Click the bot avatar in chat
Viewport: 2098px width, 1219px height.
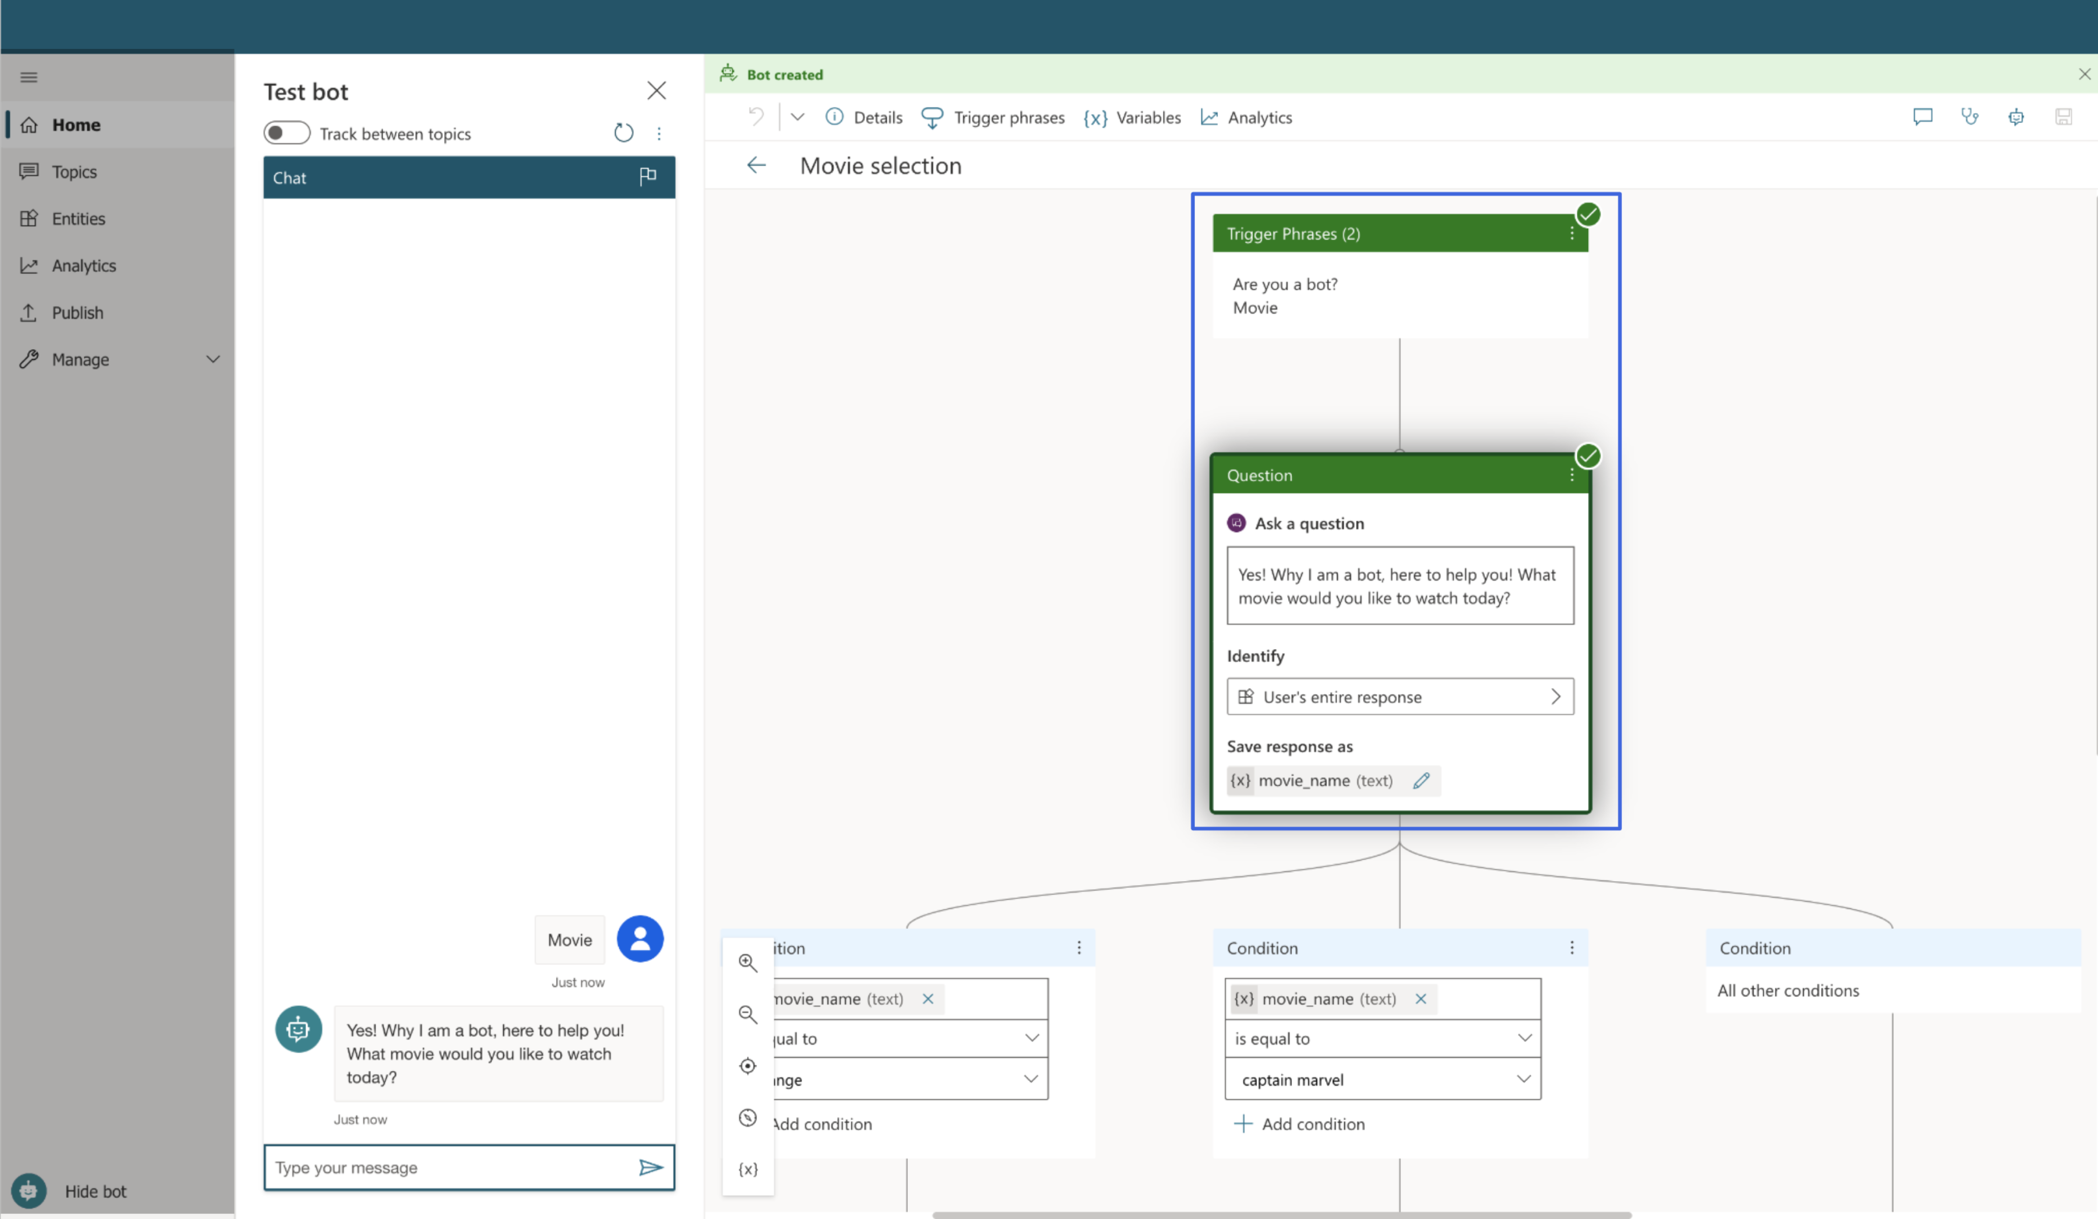[298, 1029]
